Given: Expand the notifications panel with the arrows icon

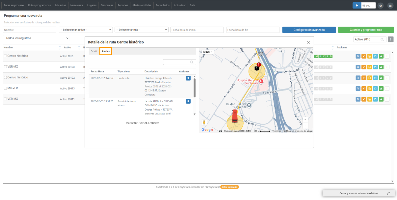Looking at the screenshot, I should pyautogui.click(x=388, y=193).
